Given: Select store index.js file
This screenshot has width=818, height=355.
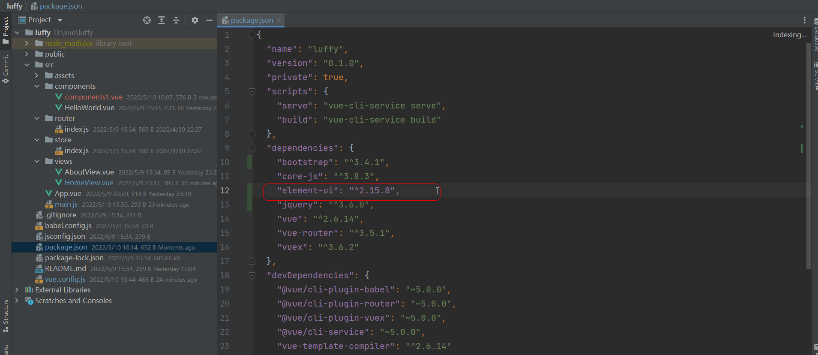Looking at the screenshot, I should pyautogui.click(x=76, y=150).
